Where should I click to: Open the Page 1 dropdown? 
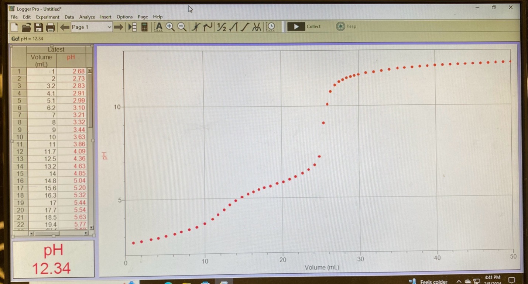[x=91, y=27]
